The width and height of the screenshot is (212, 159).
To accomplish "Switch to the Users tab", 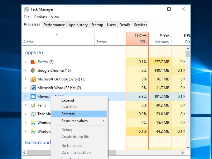I will (111, 25).
